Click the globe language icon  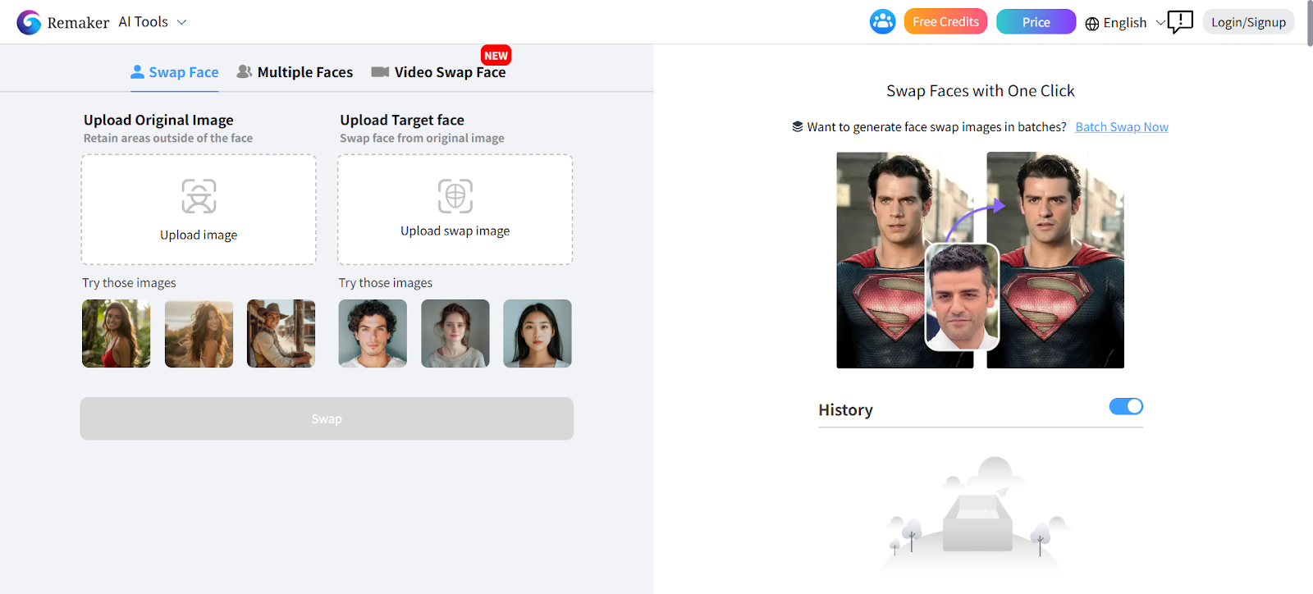click(1092, 24)
